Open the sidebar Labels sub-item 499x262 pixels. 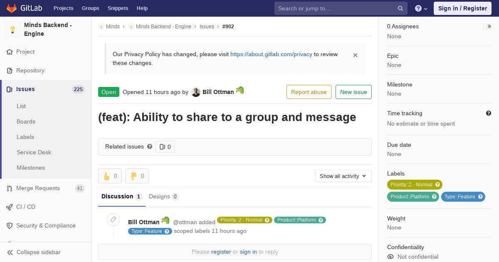25,137
